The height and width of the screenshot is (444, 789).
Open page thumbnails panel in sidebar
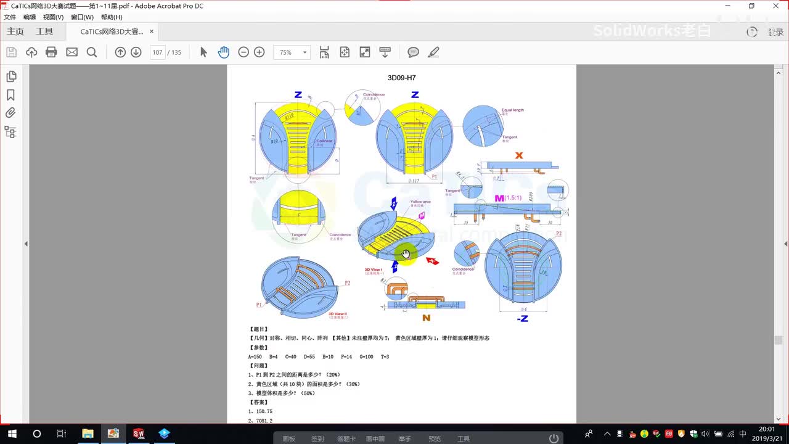point(10,76)
